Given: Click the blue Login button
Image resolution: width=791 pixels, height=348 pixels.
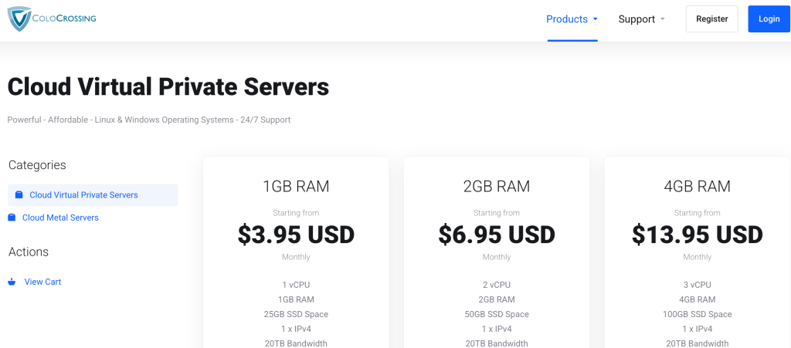Looking at the screenshot, I should pyautogui.click(x=769, y=19).
